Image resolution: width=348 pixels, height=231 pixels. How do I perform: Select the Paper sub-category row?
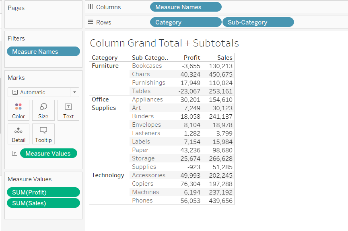[x=140, y=150]
